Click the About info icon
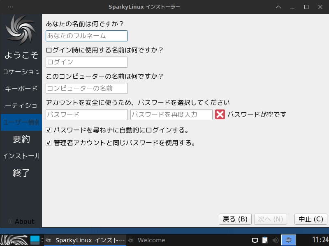329x246 pixels. pos(11,221)
